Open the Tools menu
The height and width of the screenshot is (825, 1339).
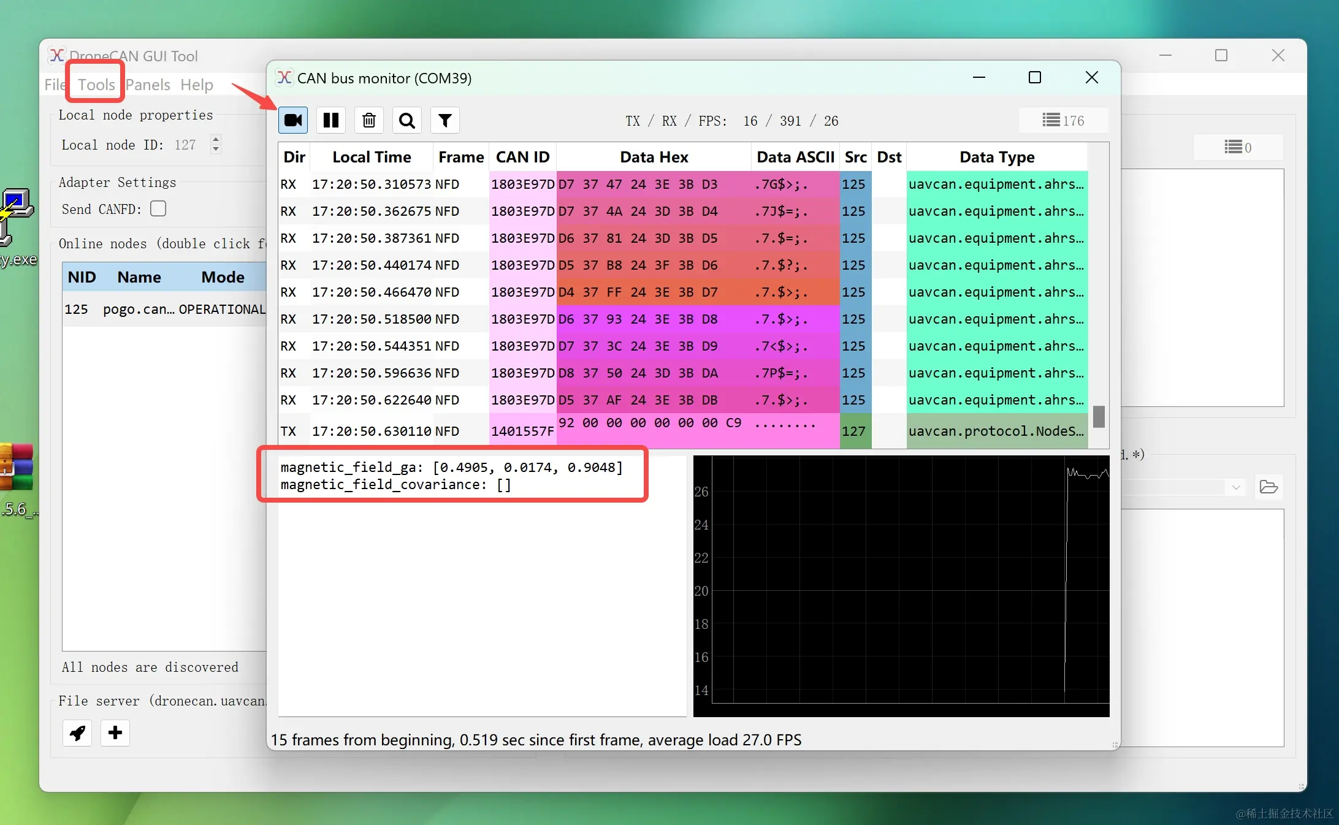pyautogui.click(x=96, y=85)
